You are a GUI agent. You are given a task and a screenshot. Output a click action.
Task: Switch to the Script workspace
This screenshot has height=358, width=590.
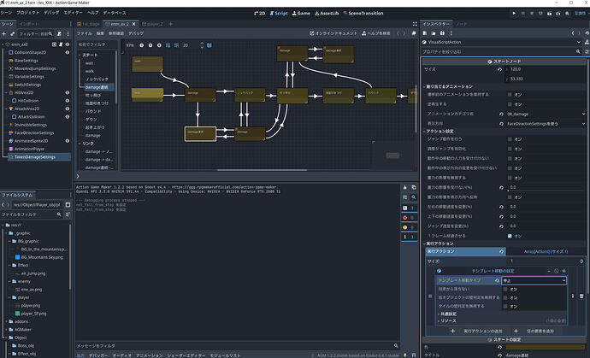point(280,15)
